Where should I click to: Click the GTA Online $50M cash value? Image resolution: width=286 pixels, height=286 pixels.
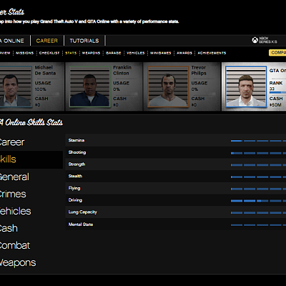coord(275,105)
